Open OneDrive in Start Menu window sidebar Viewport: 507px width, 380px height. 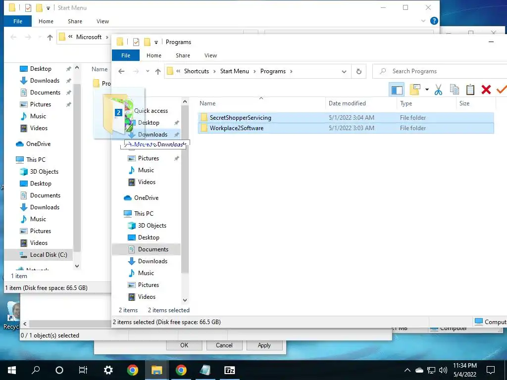(38, 144)
